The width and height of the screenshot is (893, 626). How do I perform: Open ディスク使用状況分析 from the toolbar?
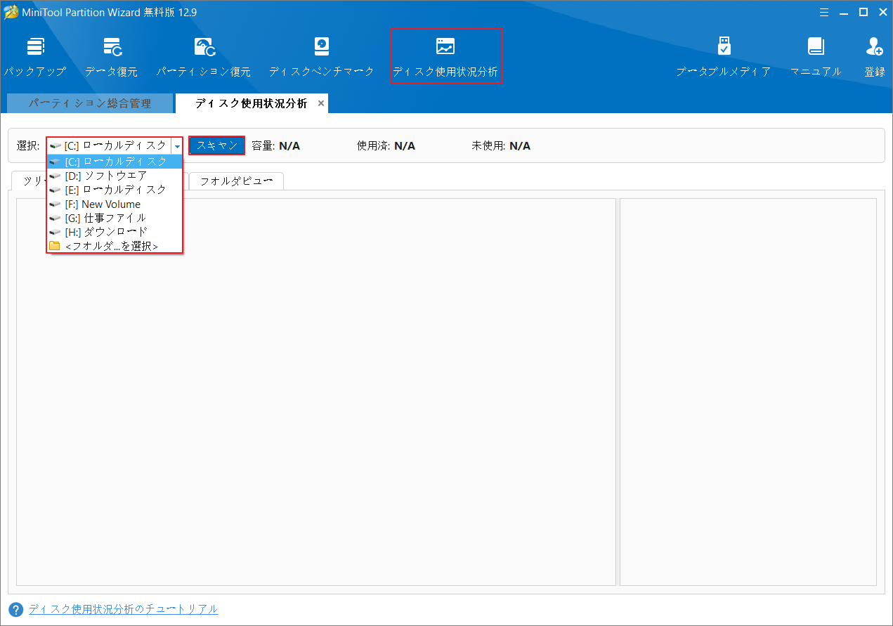pos(446,56)
